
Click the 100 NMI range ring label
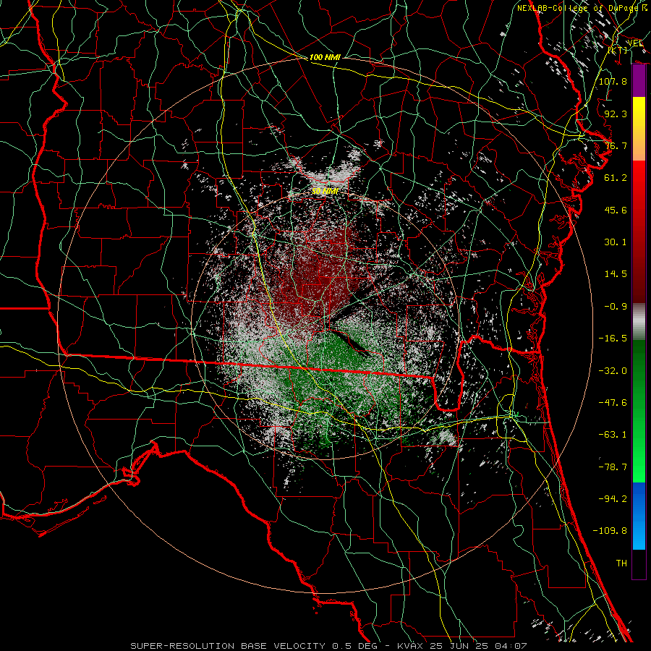(x=325, y=57)
